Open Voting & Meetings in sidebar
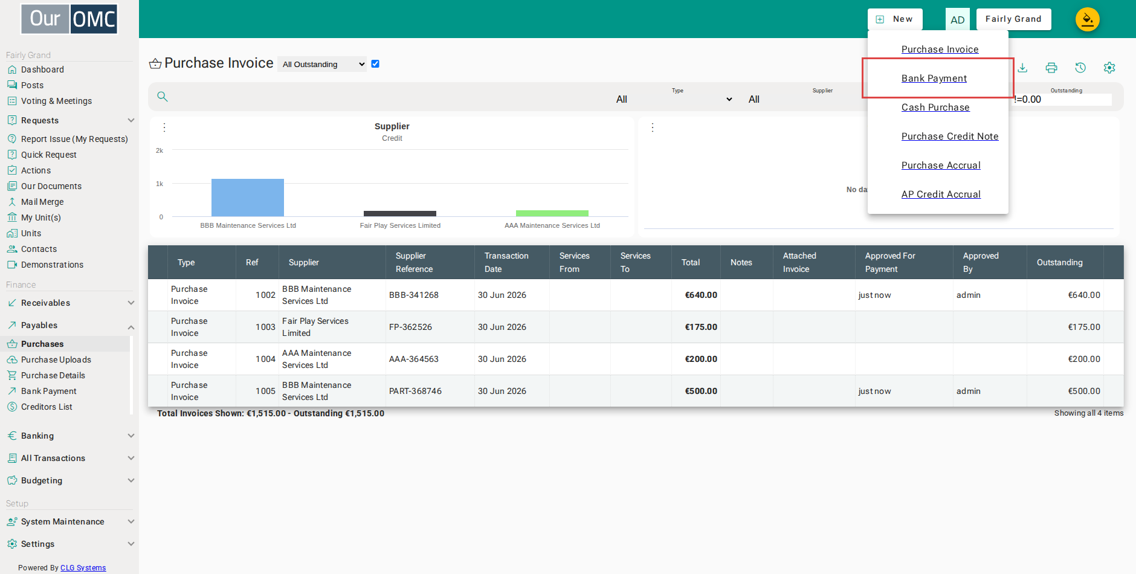 tap(56, 101)
